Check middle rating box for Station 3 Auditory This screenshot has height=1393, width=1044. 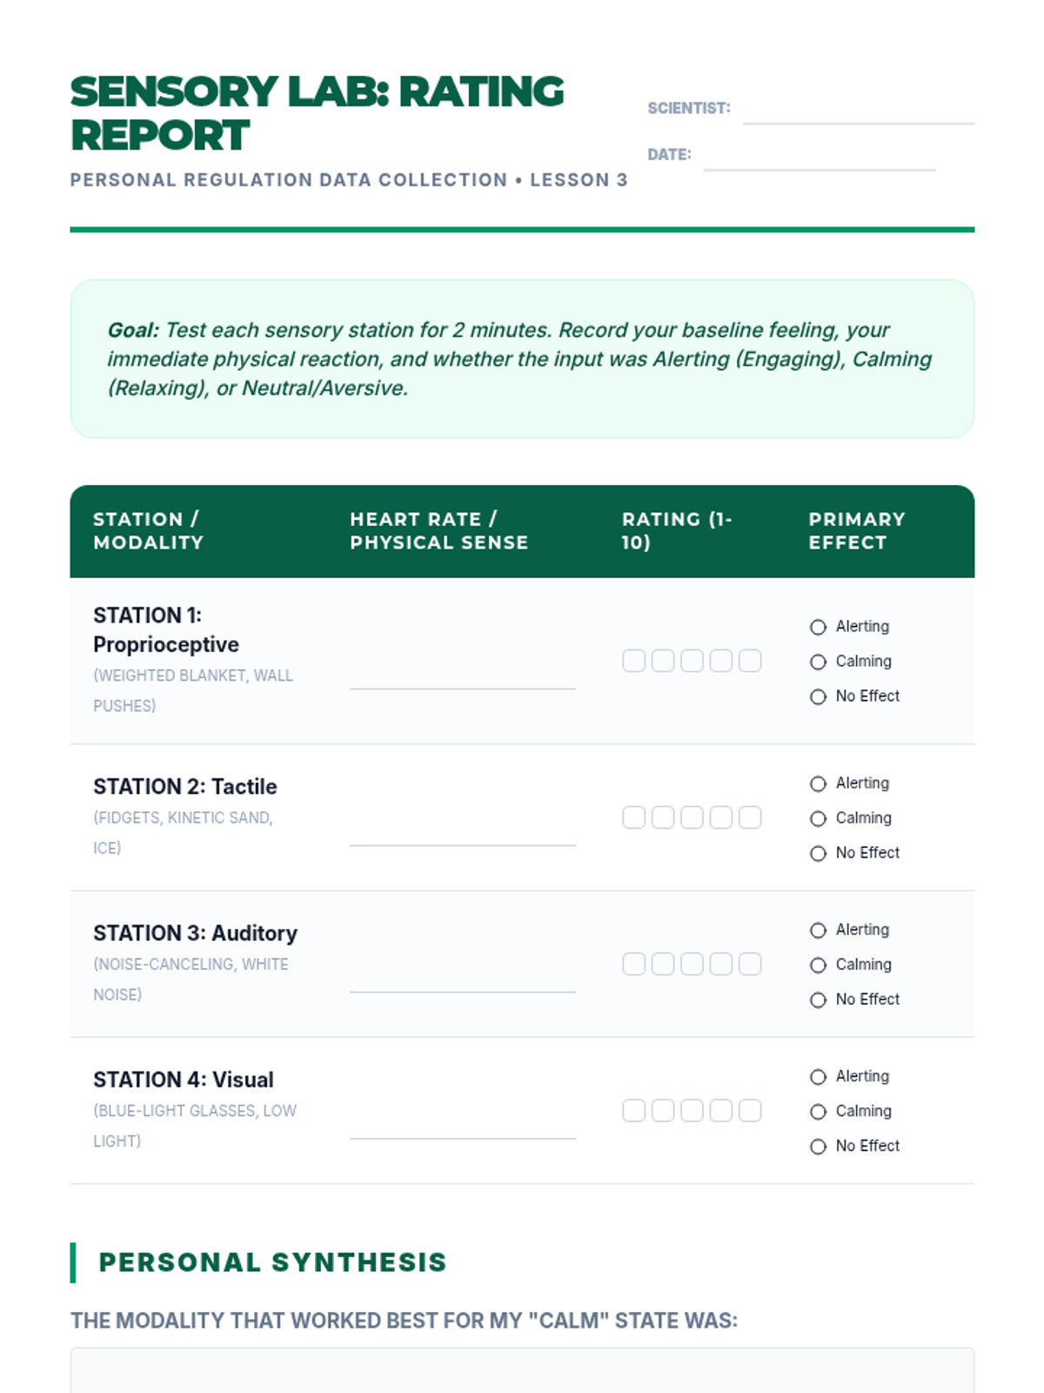pos(692,964)
